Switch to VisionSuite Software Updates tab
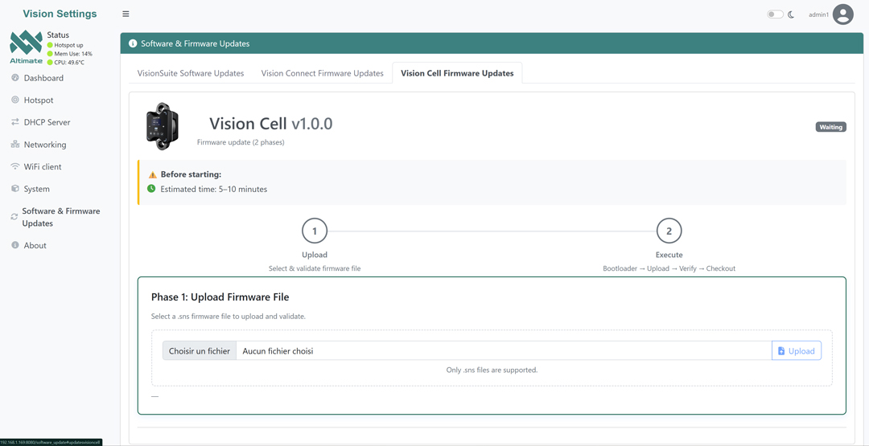The height and width of the screenshot is (446, 869). coord(191,73)
